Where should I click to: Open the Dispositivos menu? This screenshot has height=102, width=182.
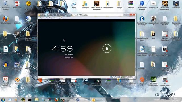coord(53,18)
